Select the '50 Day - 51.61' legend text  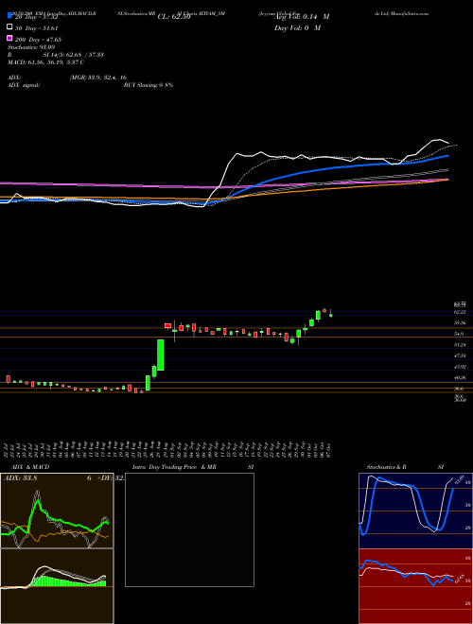(37, 28)
